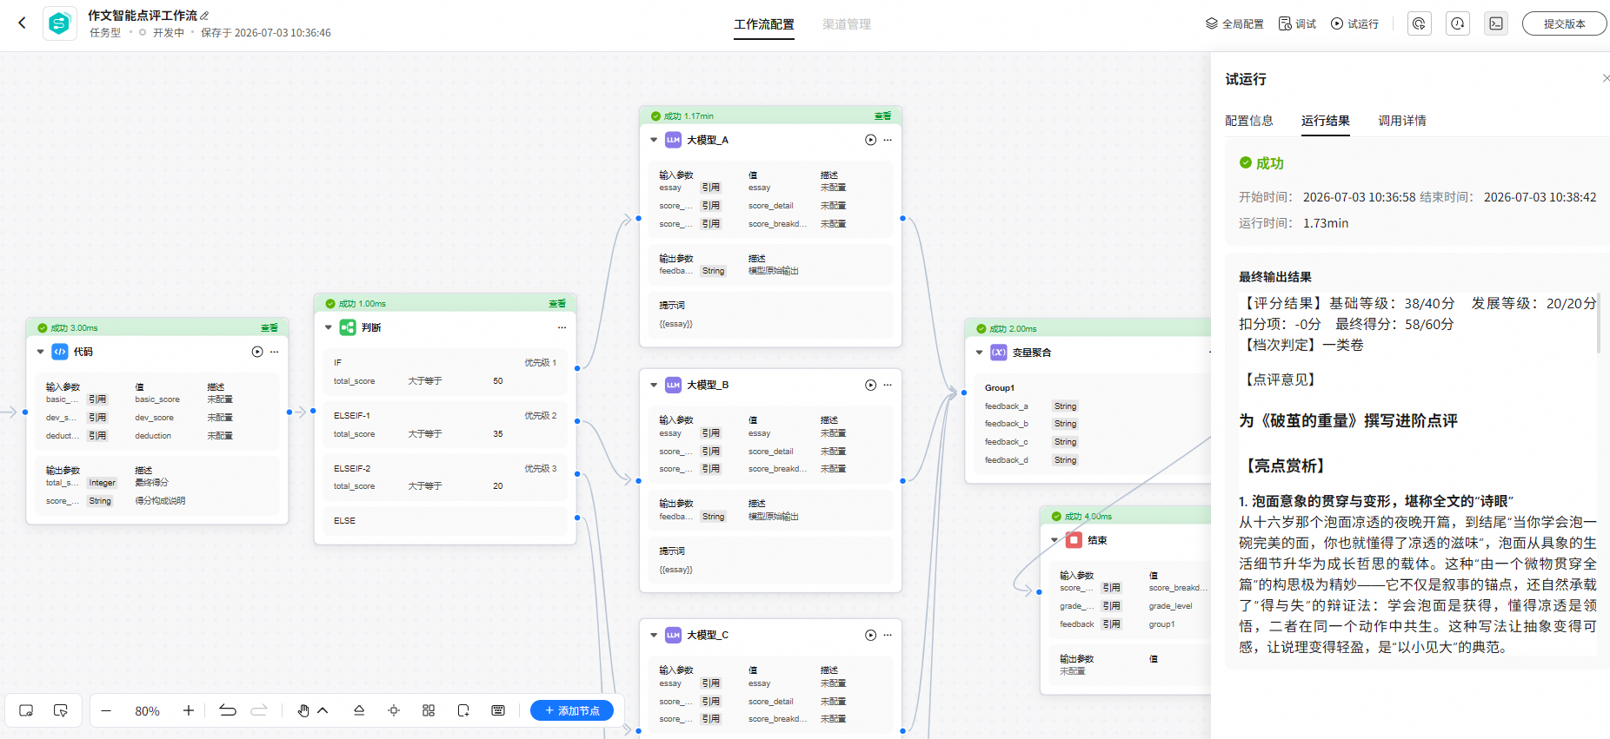Collapse the 变量聚合 node
The height and width of the screenshot is (739, 1610).
click(x=980, y=353)
